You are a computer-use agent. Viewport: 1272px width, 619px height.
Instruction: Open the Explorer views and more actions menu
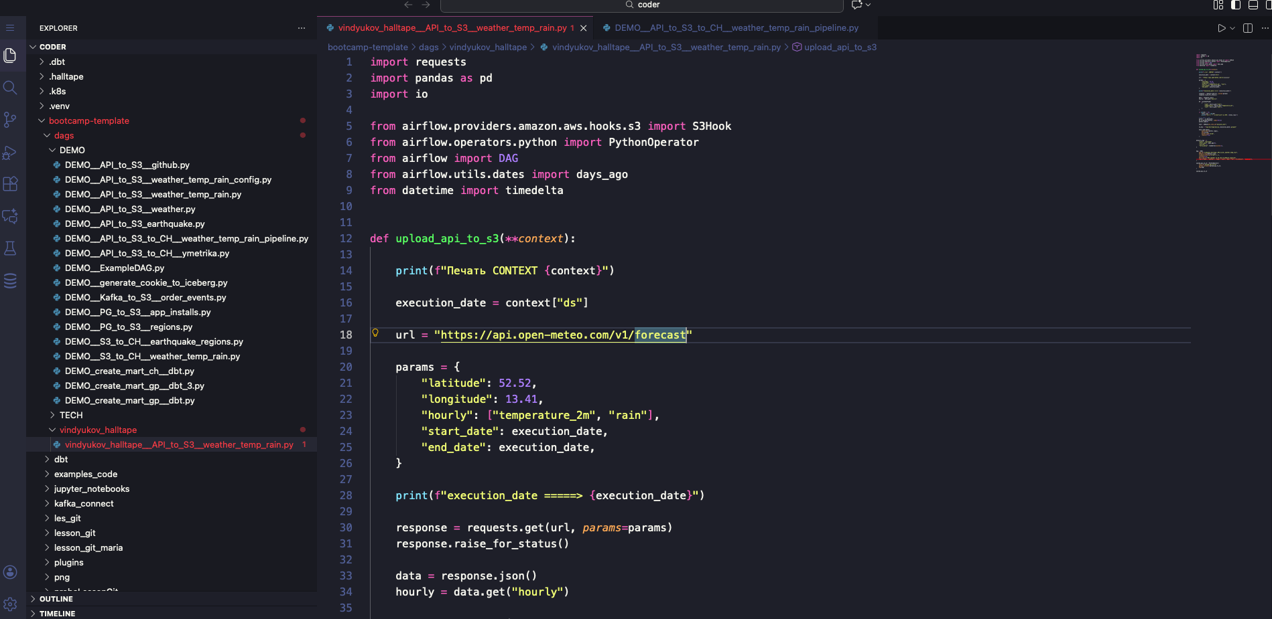coord(302,28)
